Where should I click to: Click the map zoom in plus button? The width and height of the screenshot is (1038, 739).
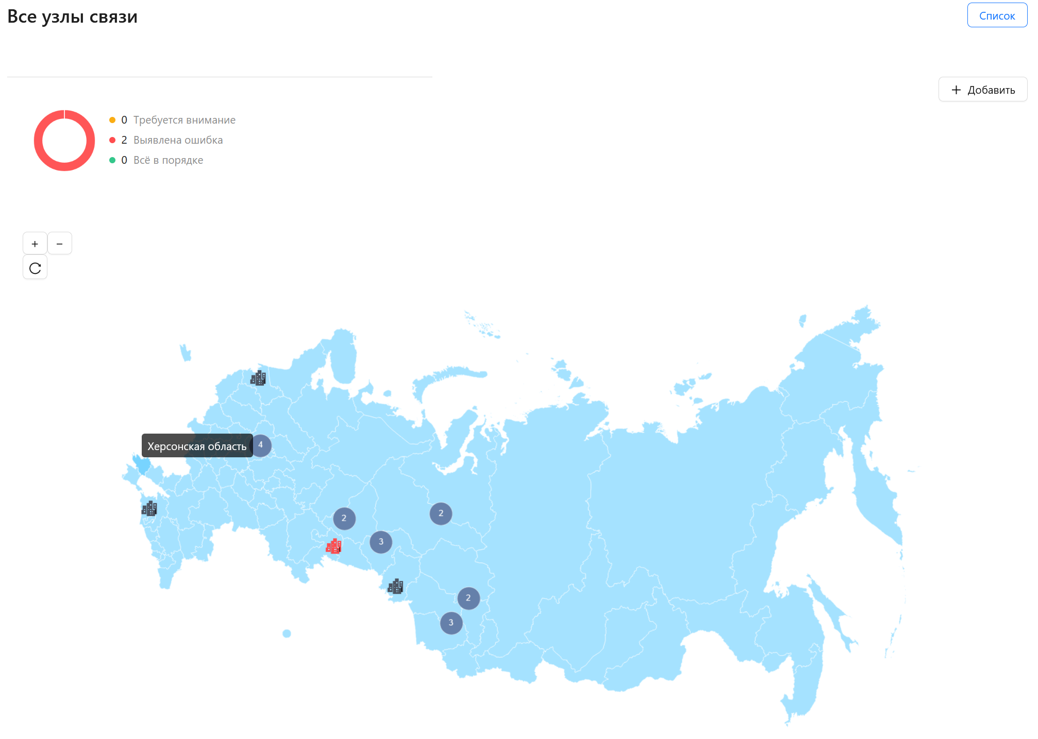(x=35, y=244)
